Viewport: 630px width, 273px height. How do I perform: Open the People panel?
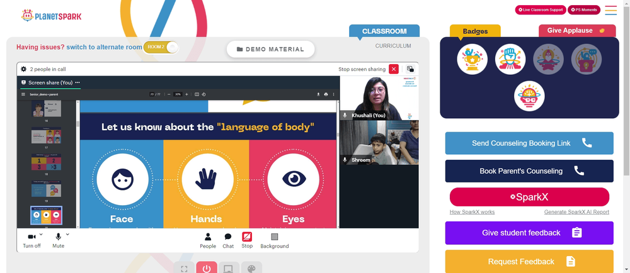(208, 240)
